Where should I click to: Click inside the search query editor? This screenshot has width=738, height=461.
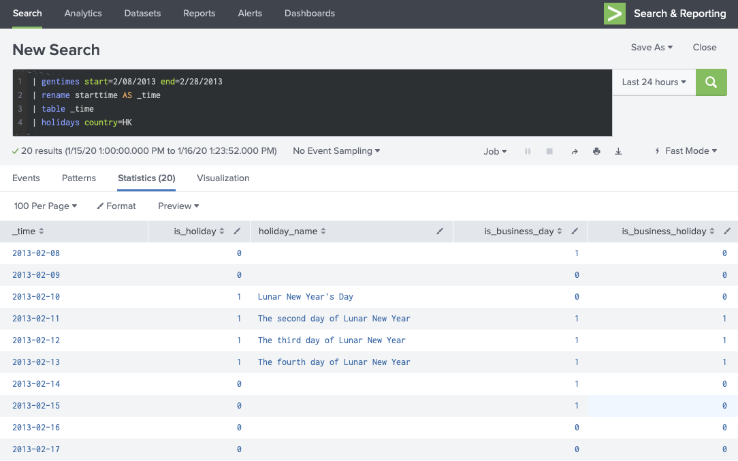click(312, 103)
